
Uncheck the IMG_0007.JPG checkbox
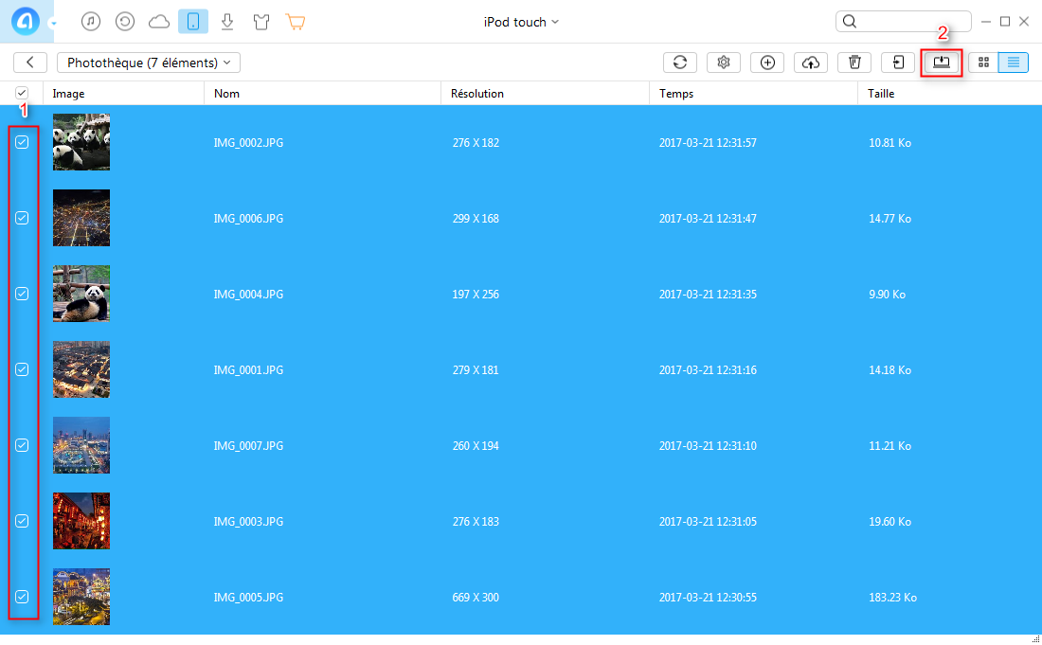(22, 445)
